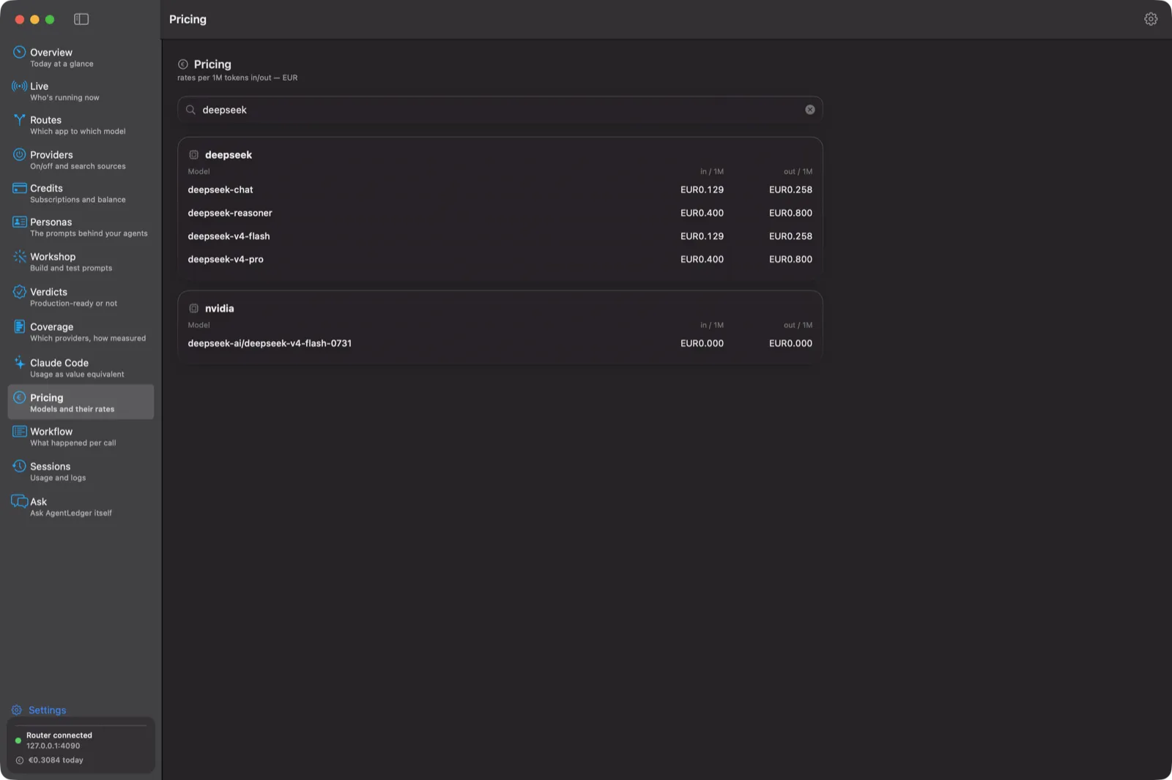Click the €0.3084 today cost text
This screenshot has width=1172, height=780.
[x=56, y=760]
